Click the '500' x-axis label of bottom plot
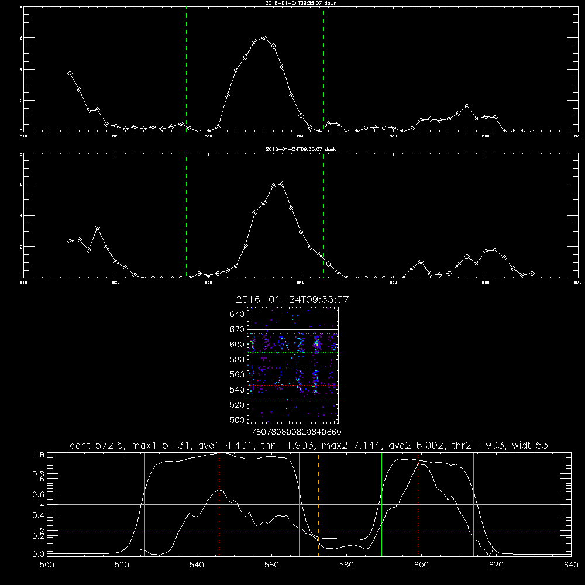 pyautogui.click(x=47, y=565)
